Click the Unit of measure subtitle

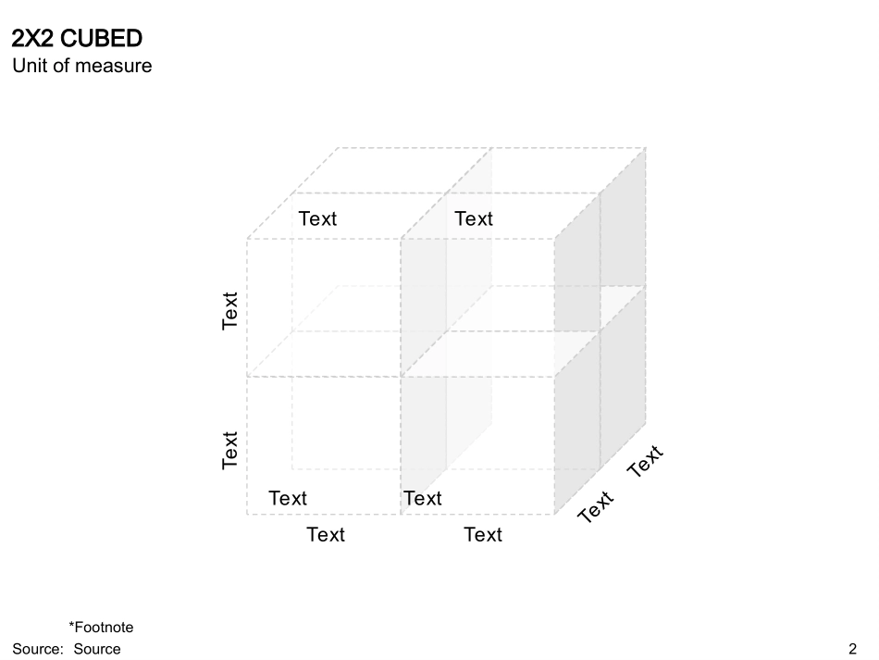(x=82, y=66)
